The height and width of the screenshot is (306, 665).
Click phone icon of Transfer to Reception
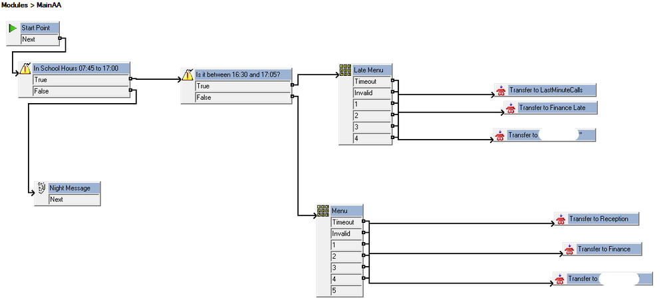[x=561, y=219]
